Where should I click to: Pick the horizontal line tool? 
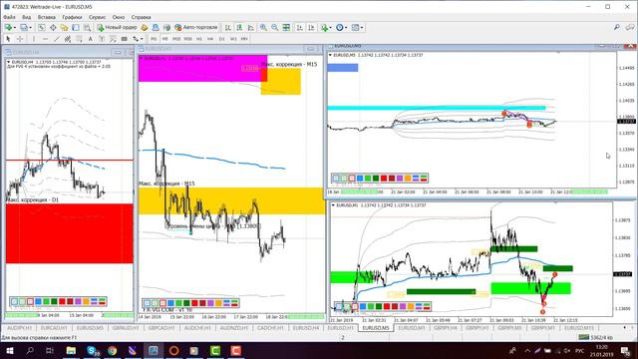45,39
